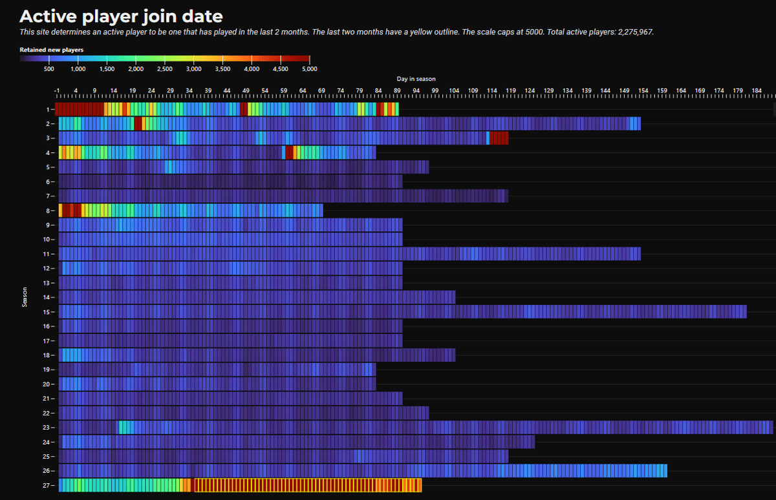The width and height of the screenshot is (776, 500).
Task: Click the 5,000 tick on the color legend
Action: [x=309, y=68]
